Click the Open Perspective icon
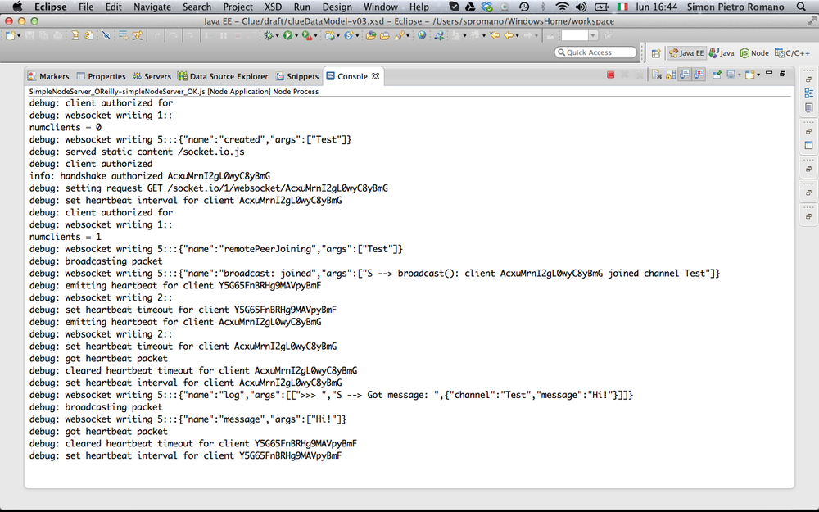The image size is (819, 512). coord(656,53)
